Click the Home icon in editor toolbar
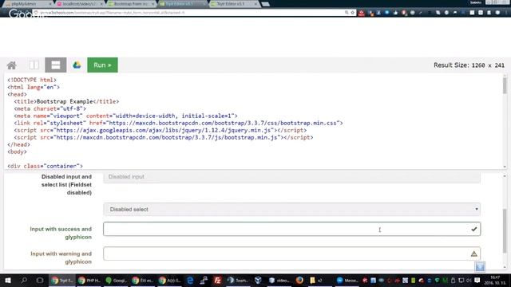The image size is (511, 287). click(12, 65)
